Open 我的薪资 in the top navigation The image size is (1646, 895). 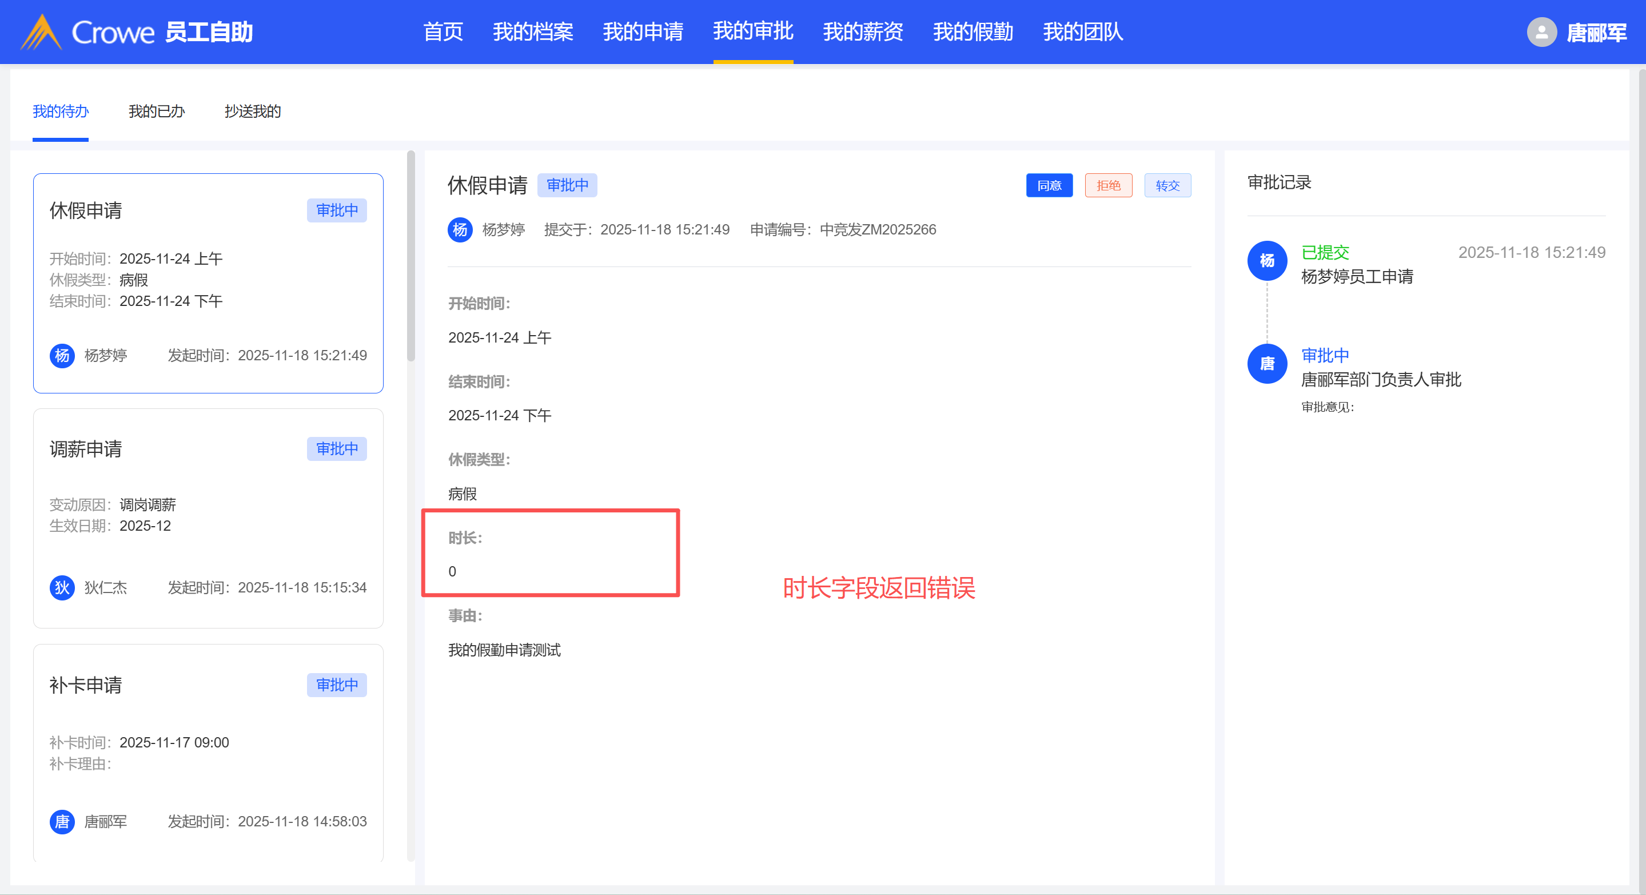point(863,32)
